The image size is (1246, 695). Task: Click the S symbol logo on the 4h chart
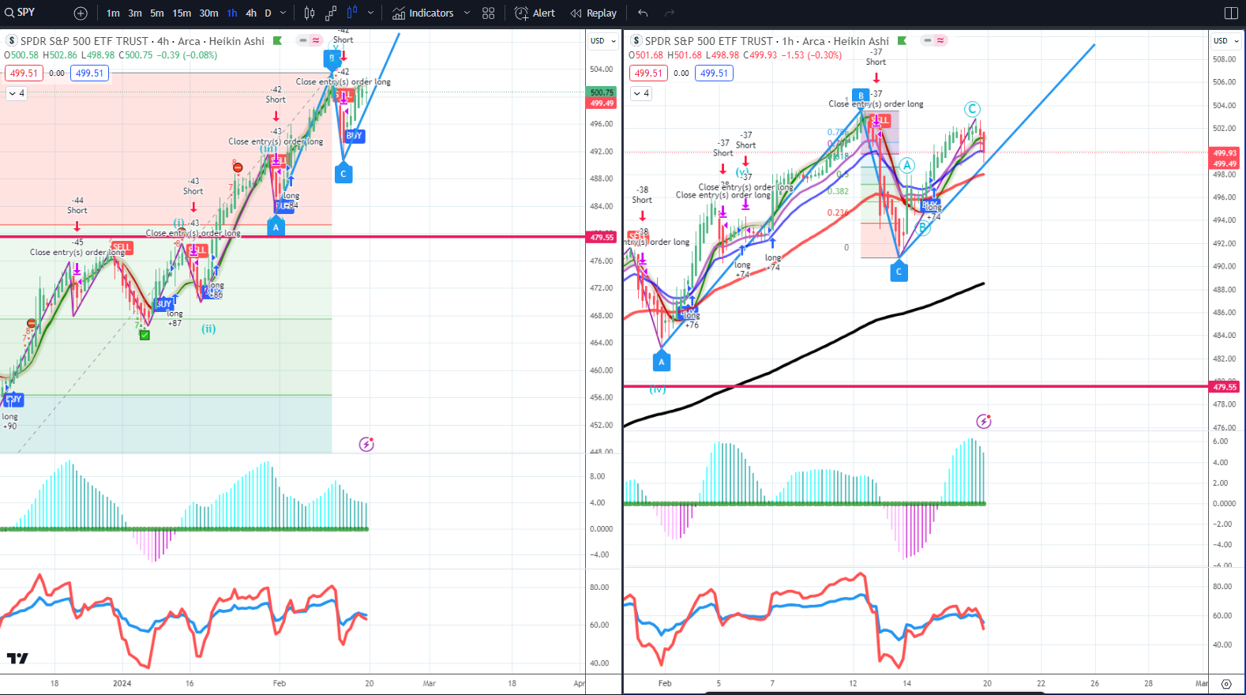coord(12,41)
